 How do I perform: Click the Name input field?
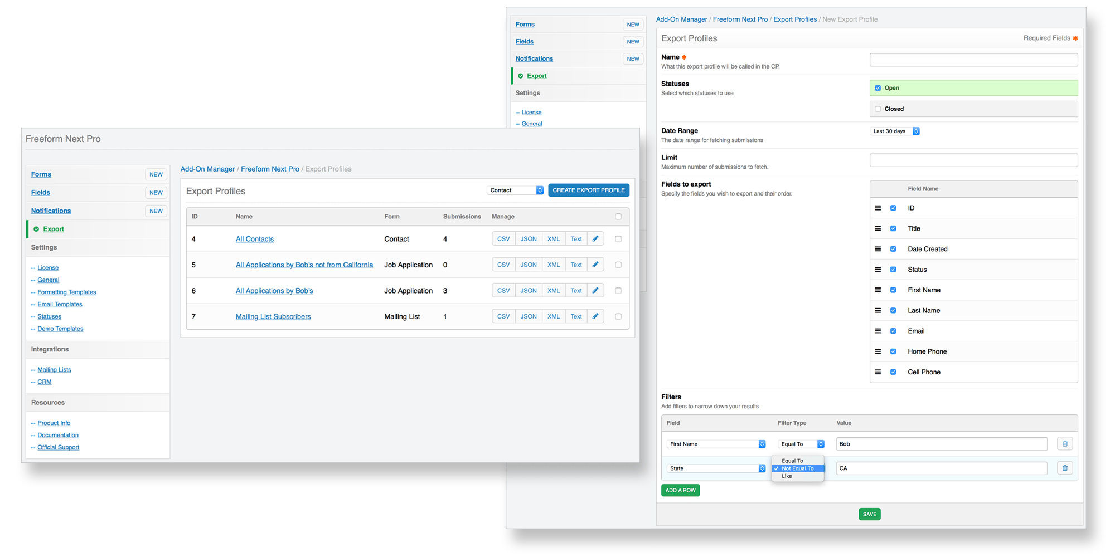(973, 60)
